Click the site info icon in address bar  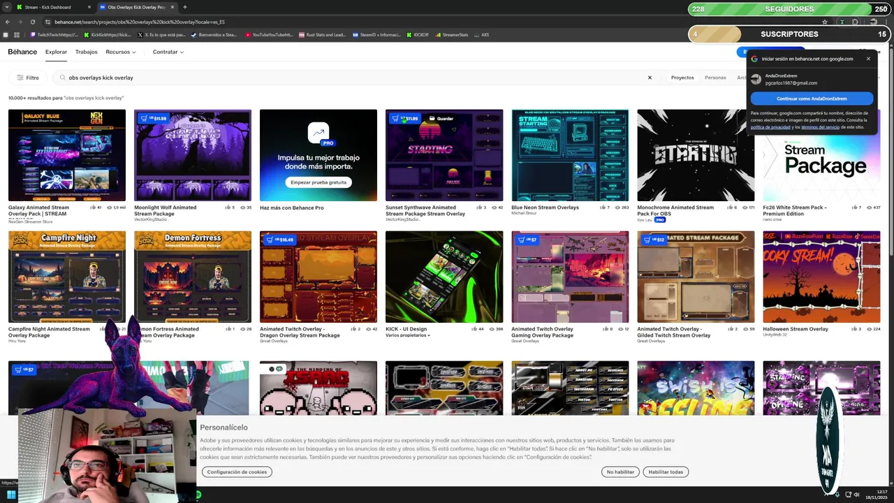pyautogui.click(x=47, y=22)
